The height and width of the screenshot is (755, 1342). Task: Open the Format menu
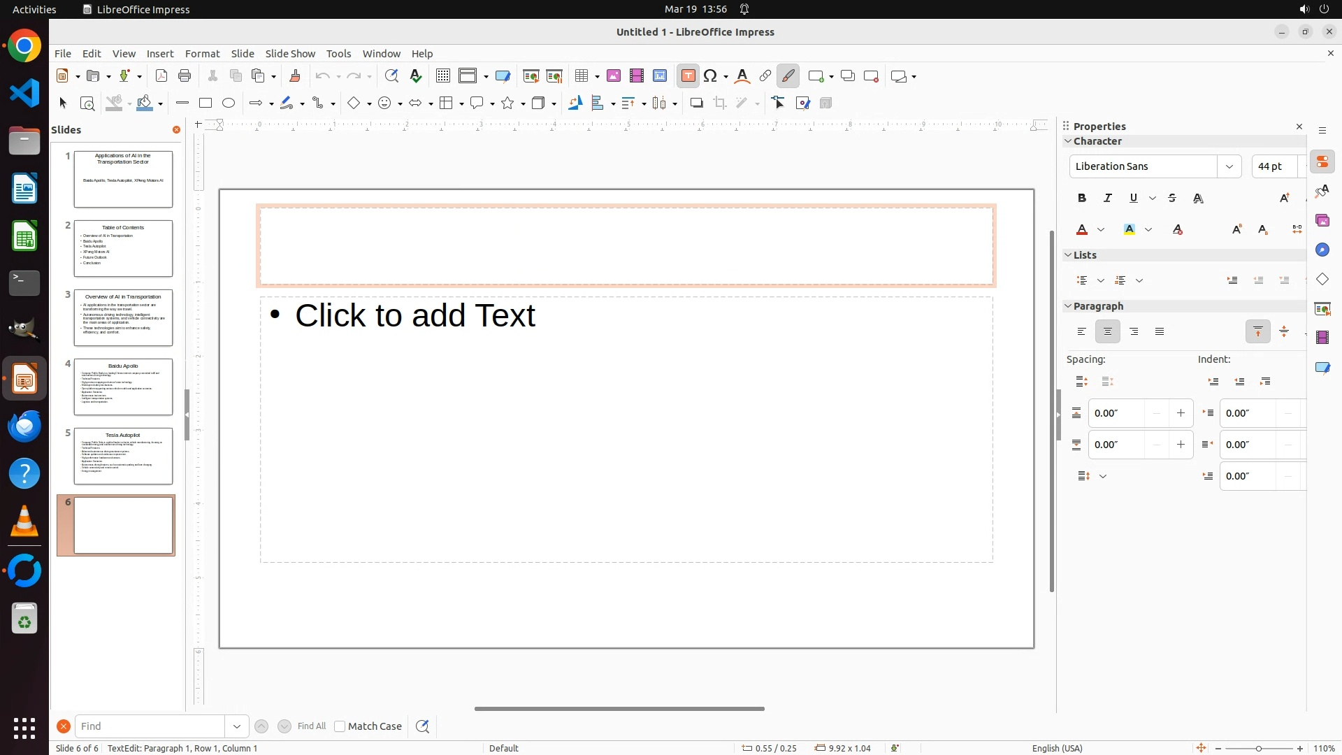click(202, 54)
